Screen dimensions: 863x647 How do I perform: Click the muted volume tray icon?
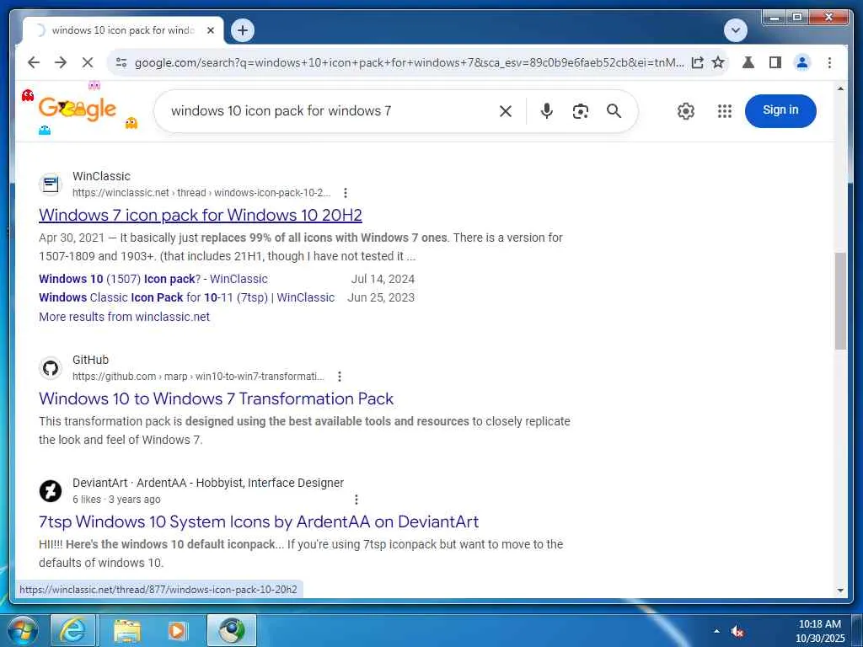pyautogui.click(x=737, y=631)
